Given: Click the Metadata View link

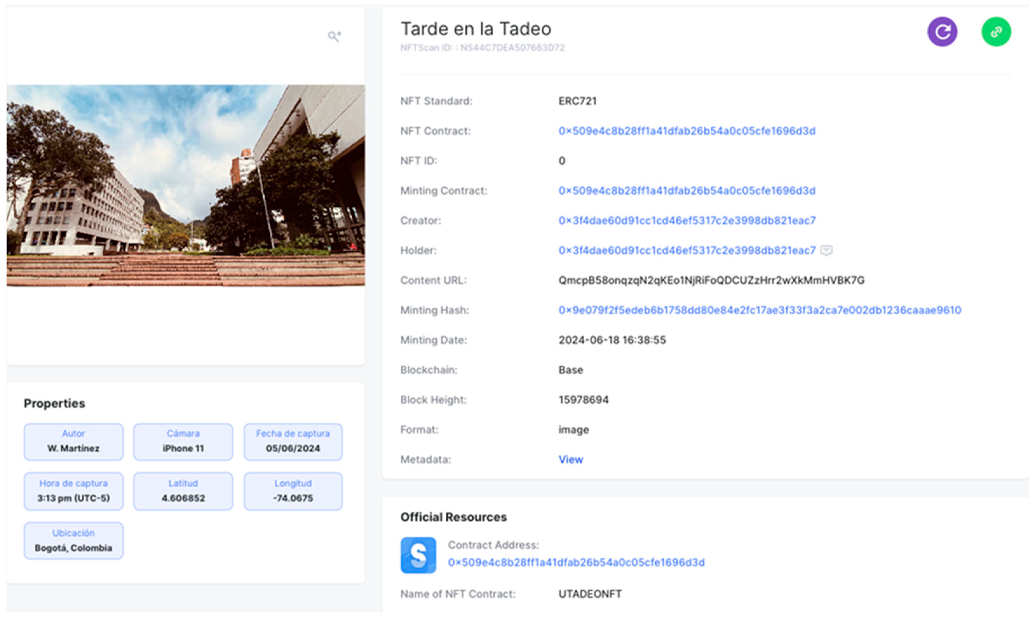Looking at the screenshot, I should pos(571,459).
